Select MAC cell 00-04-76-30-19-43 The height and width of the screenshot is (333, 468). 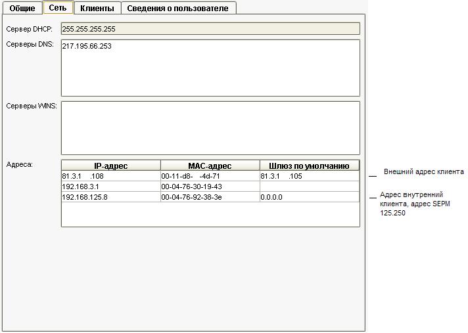210,187
